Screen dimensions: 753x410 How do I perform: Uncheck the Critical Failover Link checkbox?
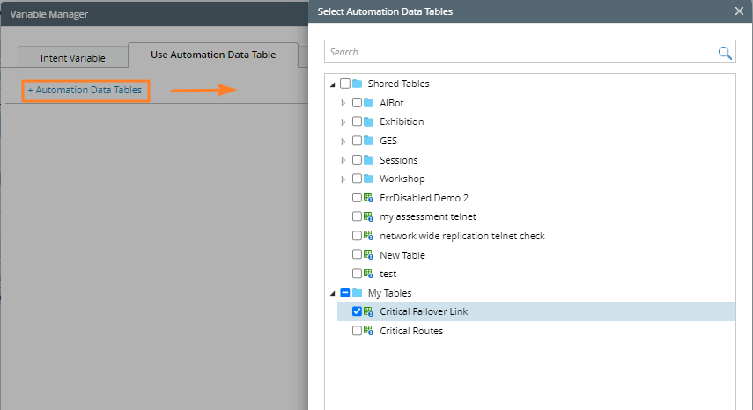coord(357,311)
